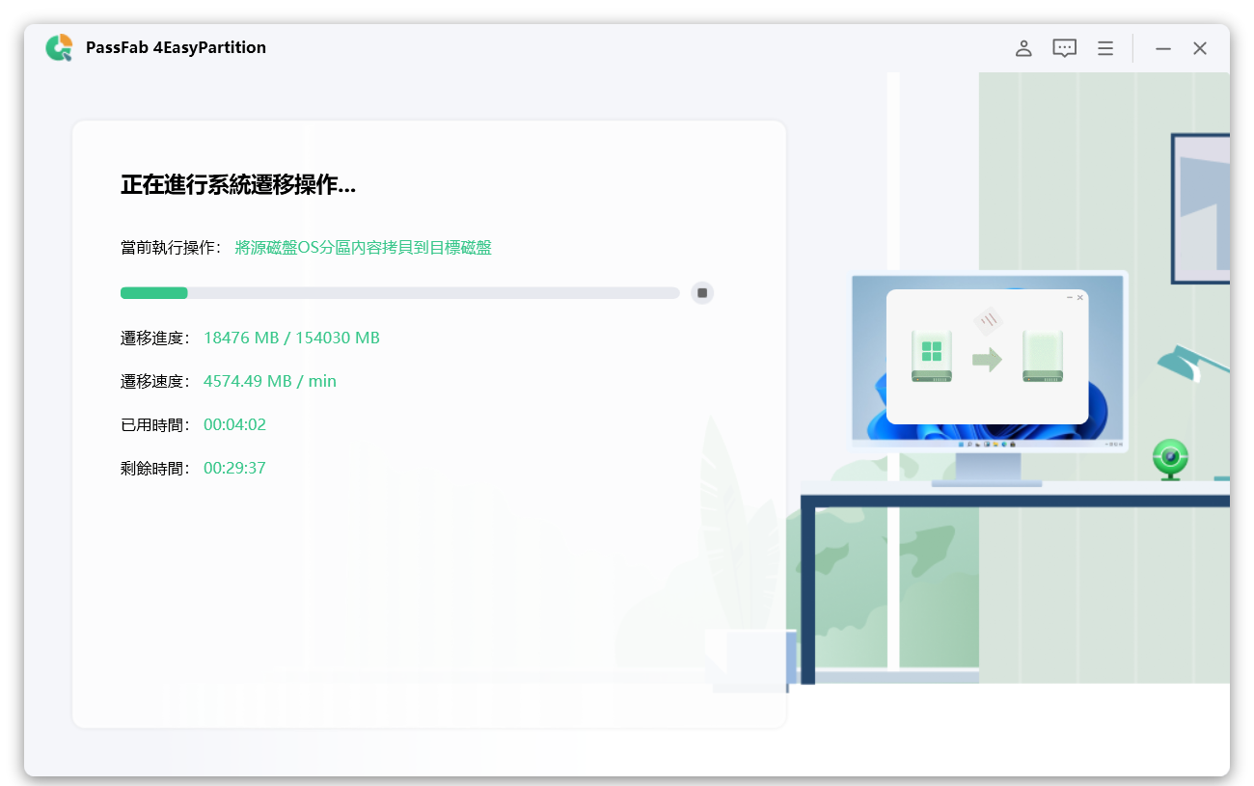The image size is (1254, 786).
Task: Click the PassFab 4EasyPartition title text
Action: 176,47
